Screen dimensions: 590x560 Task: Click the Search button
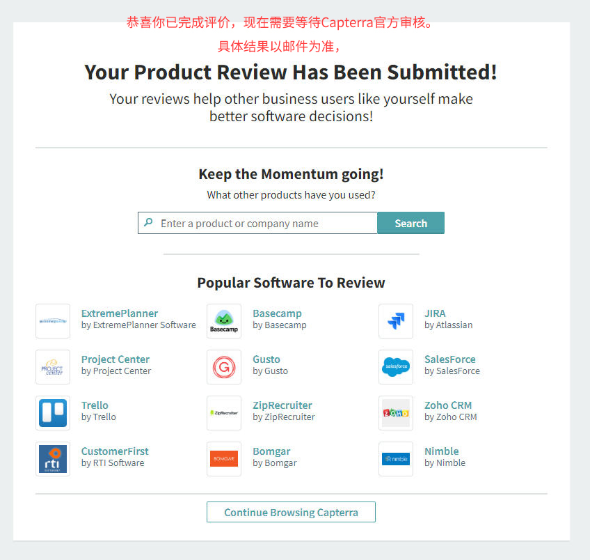[410, 223]
